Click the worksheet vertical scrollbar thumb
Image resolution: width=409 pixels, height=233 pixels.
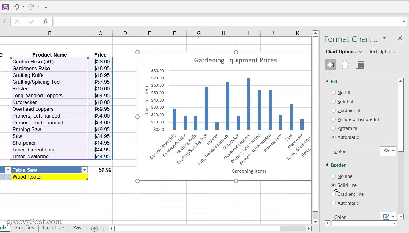(x=315, y=124)
